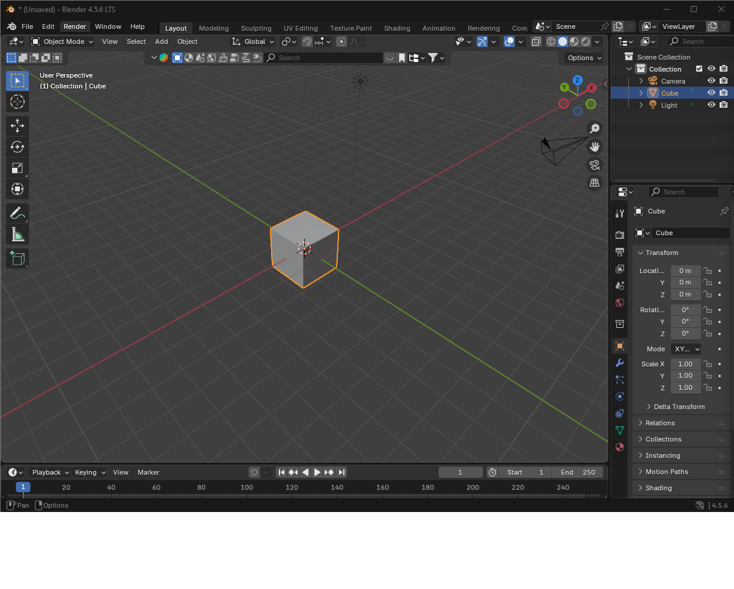Open the Render menu

click(x=75, y=26)
